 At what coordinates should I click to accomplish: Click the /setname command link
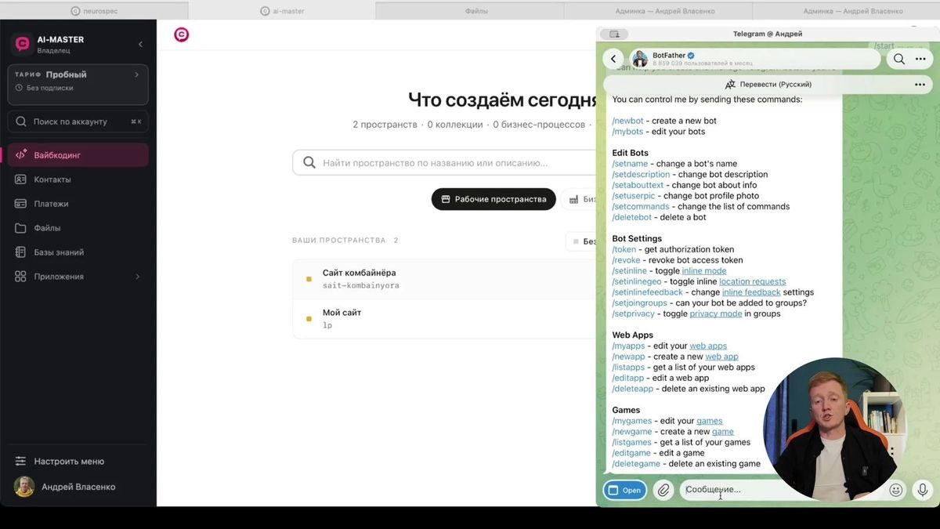coord(630,164)
